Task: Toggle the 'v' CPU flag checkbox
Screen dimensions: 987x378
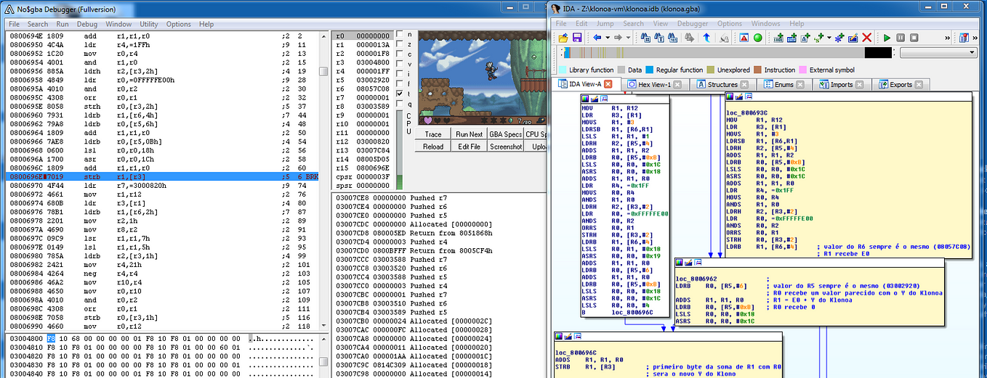Action: coord(400,64)
